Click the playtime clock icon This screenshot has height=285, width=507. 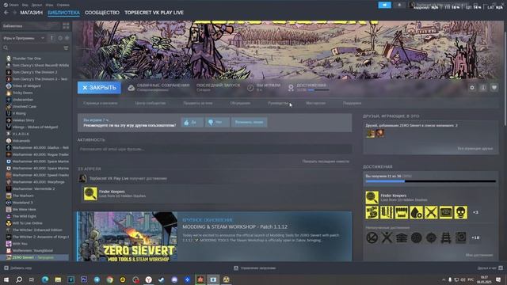[x=250, y=88]
